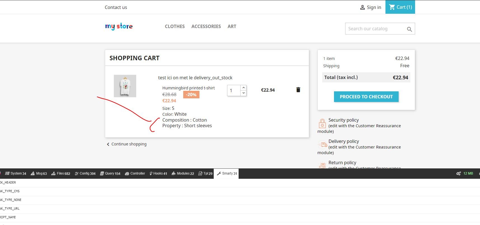Click the 'RIPT_NAME' row in debug panel
Image resolution: width=480 pixels, height=225 pixels.
[x=240, y=217]
